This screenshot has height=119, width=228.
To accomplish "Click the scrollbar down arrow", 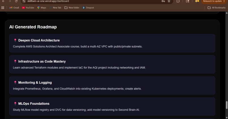I will [x=227, y=118].
